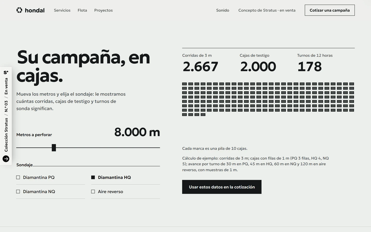371x232 pixels.
Task: Click the Turnos de 12 horas label
Action: coord(315,55)
